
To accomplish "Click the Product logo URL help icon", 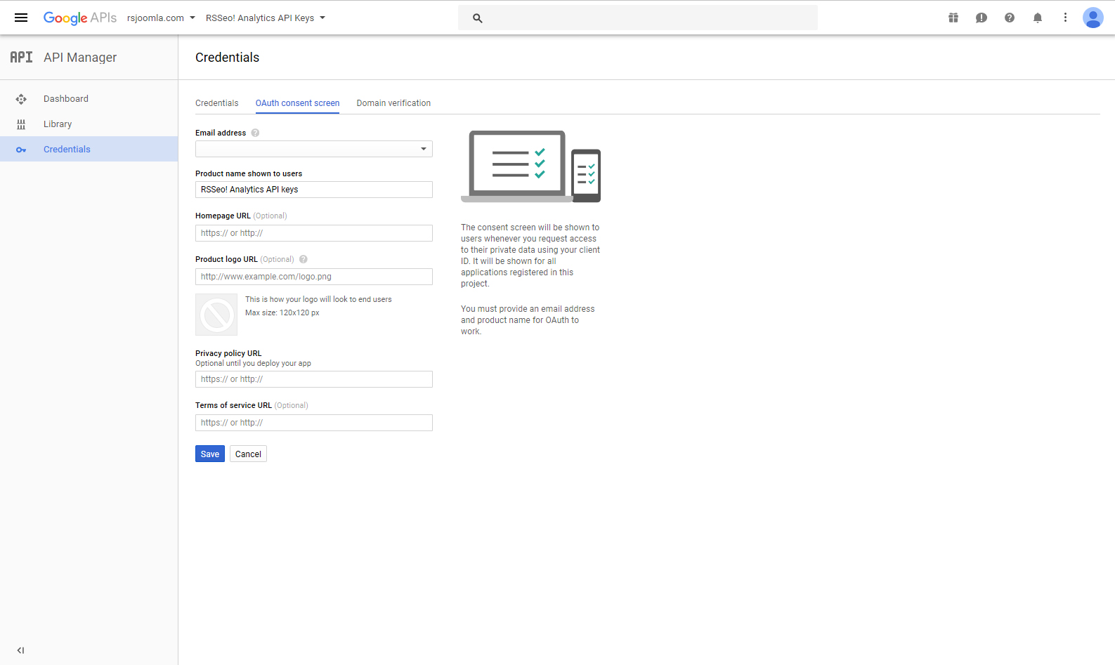I will [x=304, y=259].
